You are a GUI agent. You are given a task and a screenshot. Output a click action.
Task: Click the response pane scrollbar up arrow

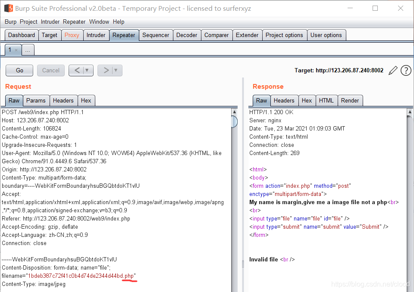coord(410,112)
